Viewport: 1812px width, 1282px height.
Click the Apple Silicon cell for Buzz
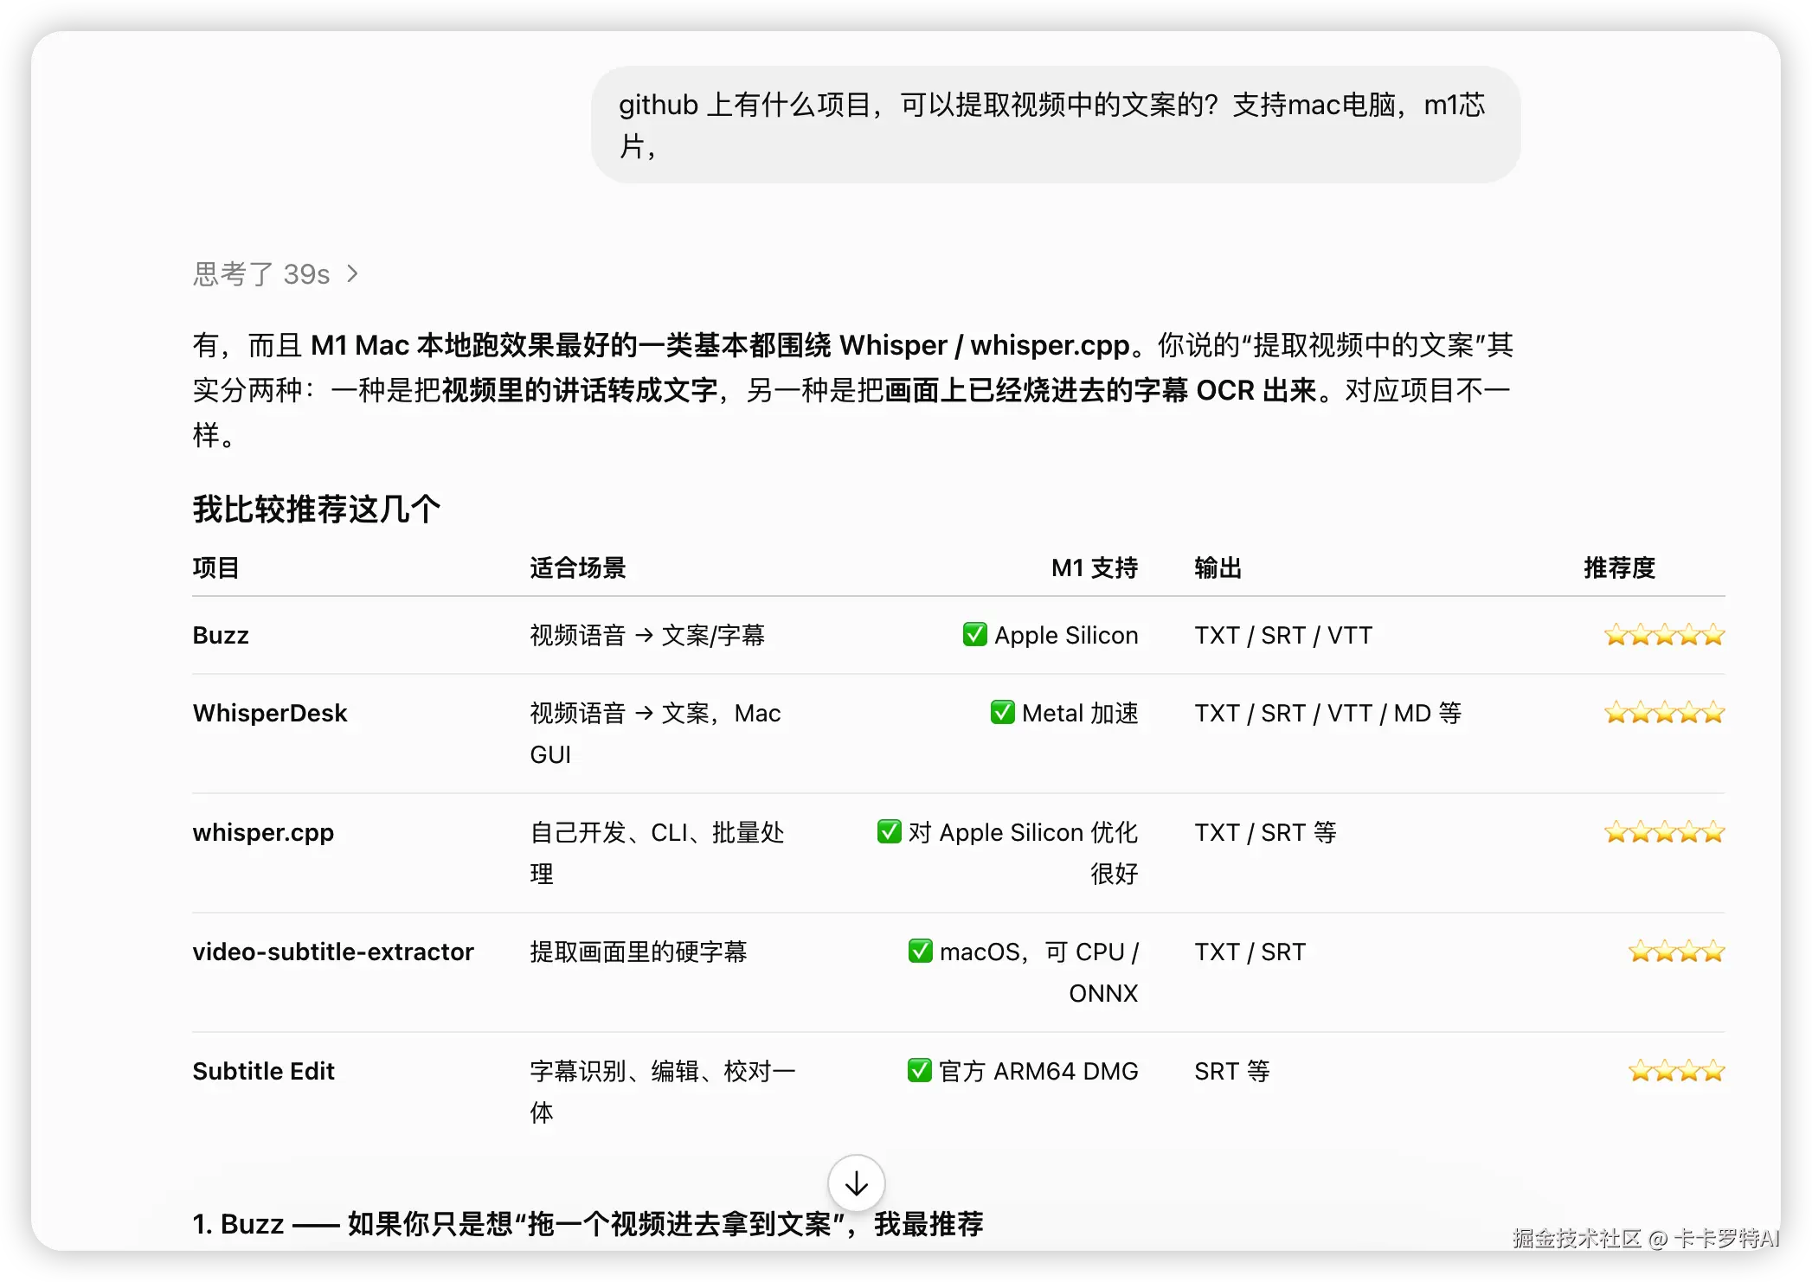coord(1051,635)
